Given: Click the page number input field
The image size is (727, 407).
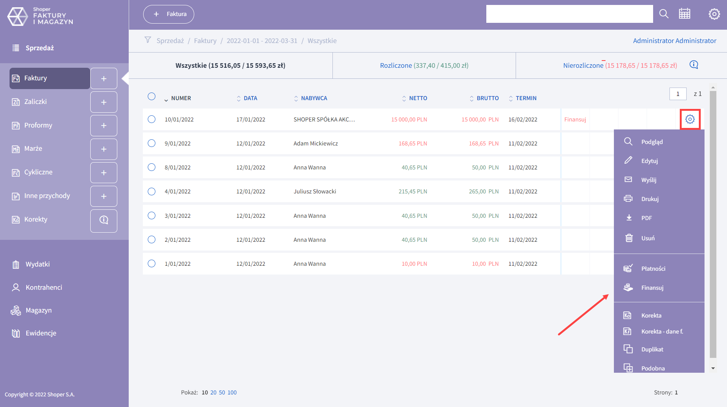Looking at the screenshot, I should tap(677, 94).
